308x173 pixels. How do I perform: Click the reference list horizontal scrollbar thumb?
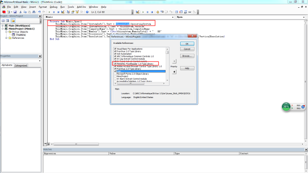[131, 83]
